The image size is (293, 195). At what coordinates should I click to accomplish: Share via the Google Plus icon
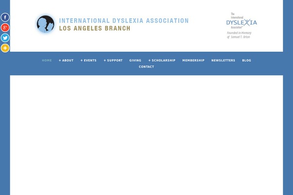tap(5, 28)
